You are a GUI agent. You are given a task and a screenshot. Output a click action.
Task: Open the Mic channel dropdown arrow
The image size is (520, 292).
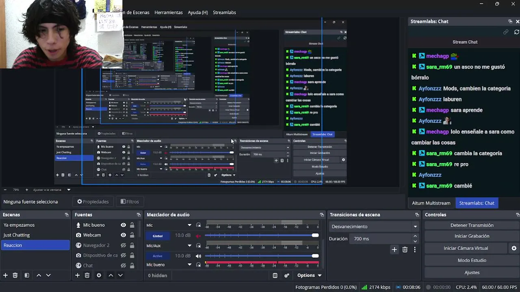tap(189, 225)
